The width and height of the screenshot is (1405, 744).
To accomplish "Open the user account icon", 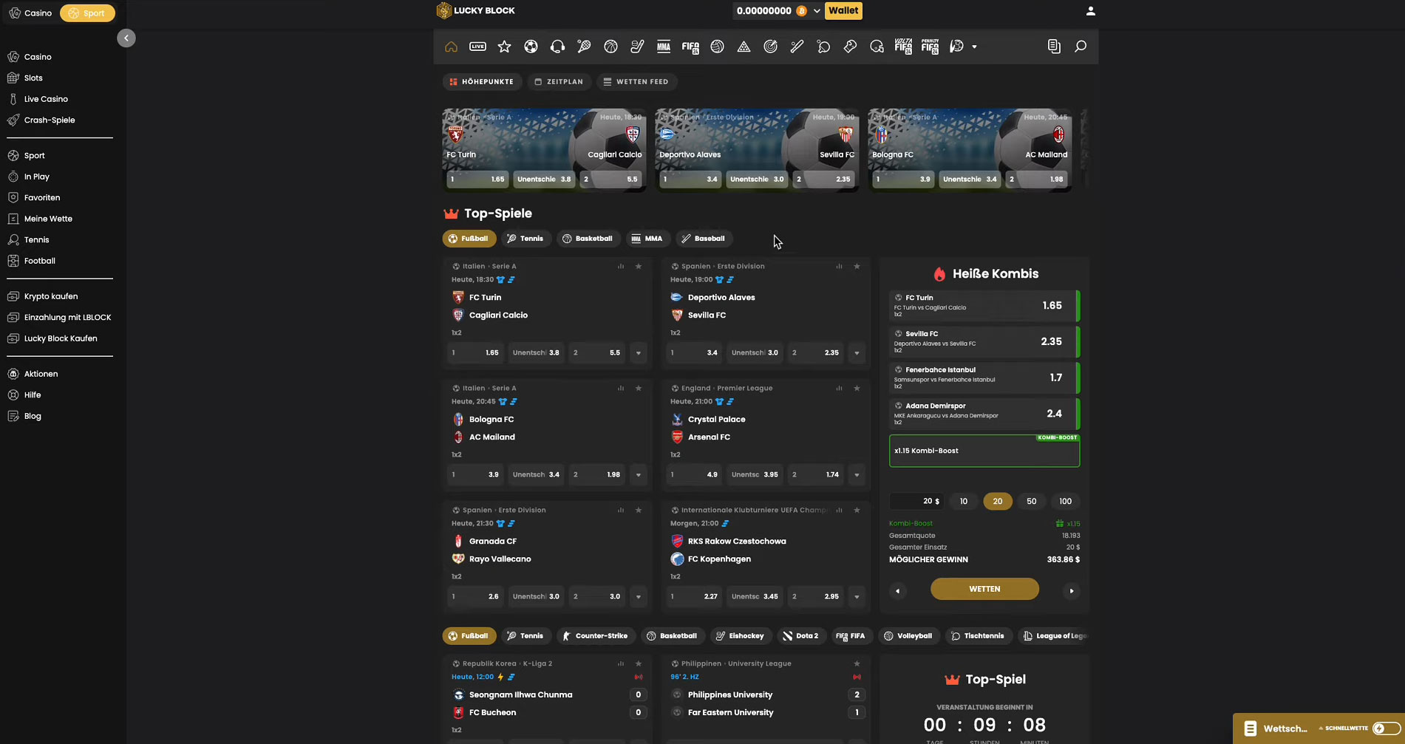I will click(1090, 11).
